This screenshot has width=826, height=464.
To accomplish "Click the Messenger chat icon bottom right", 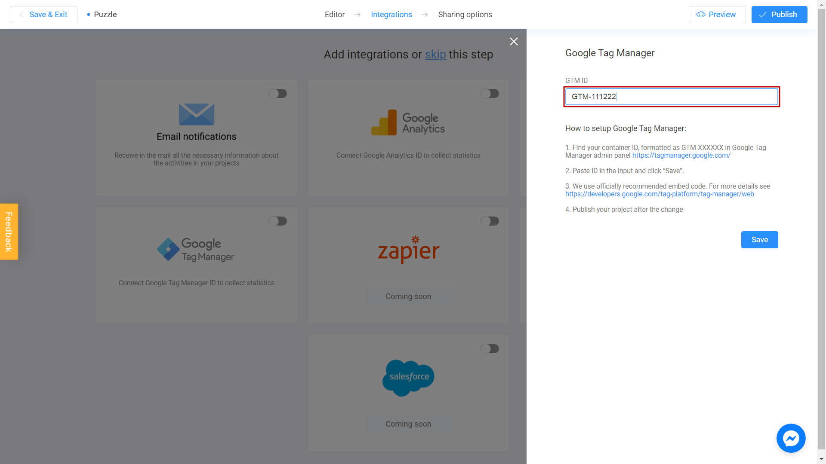I will point(791,438).
